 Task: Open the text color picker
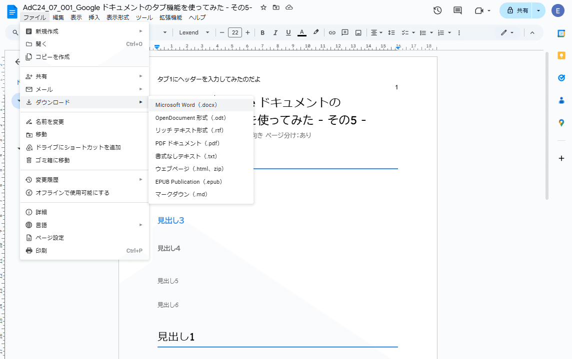click(301, 33)
